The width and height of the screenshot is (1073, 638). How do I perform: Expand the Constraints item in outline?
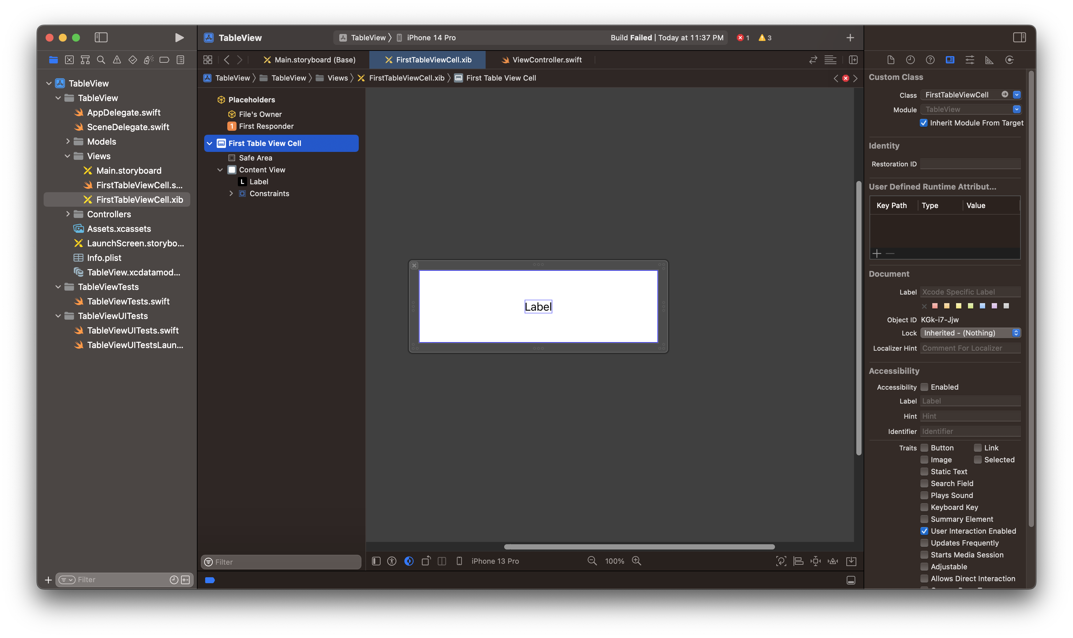[x=231, y=194]
